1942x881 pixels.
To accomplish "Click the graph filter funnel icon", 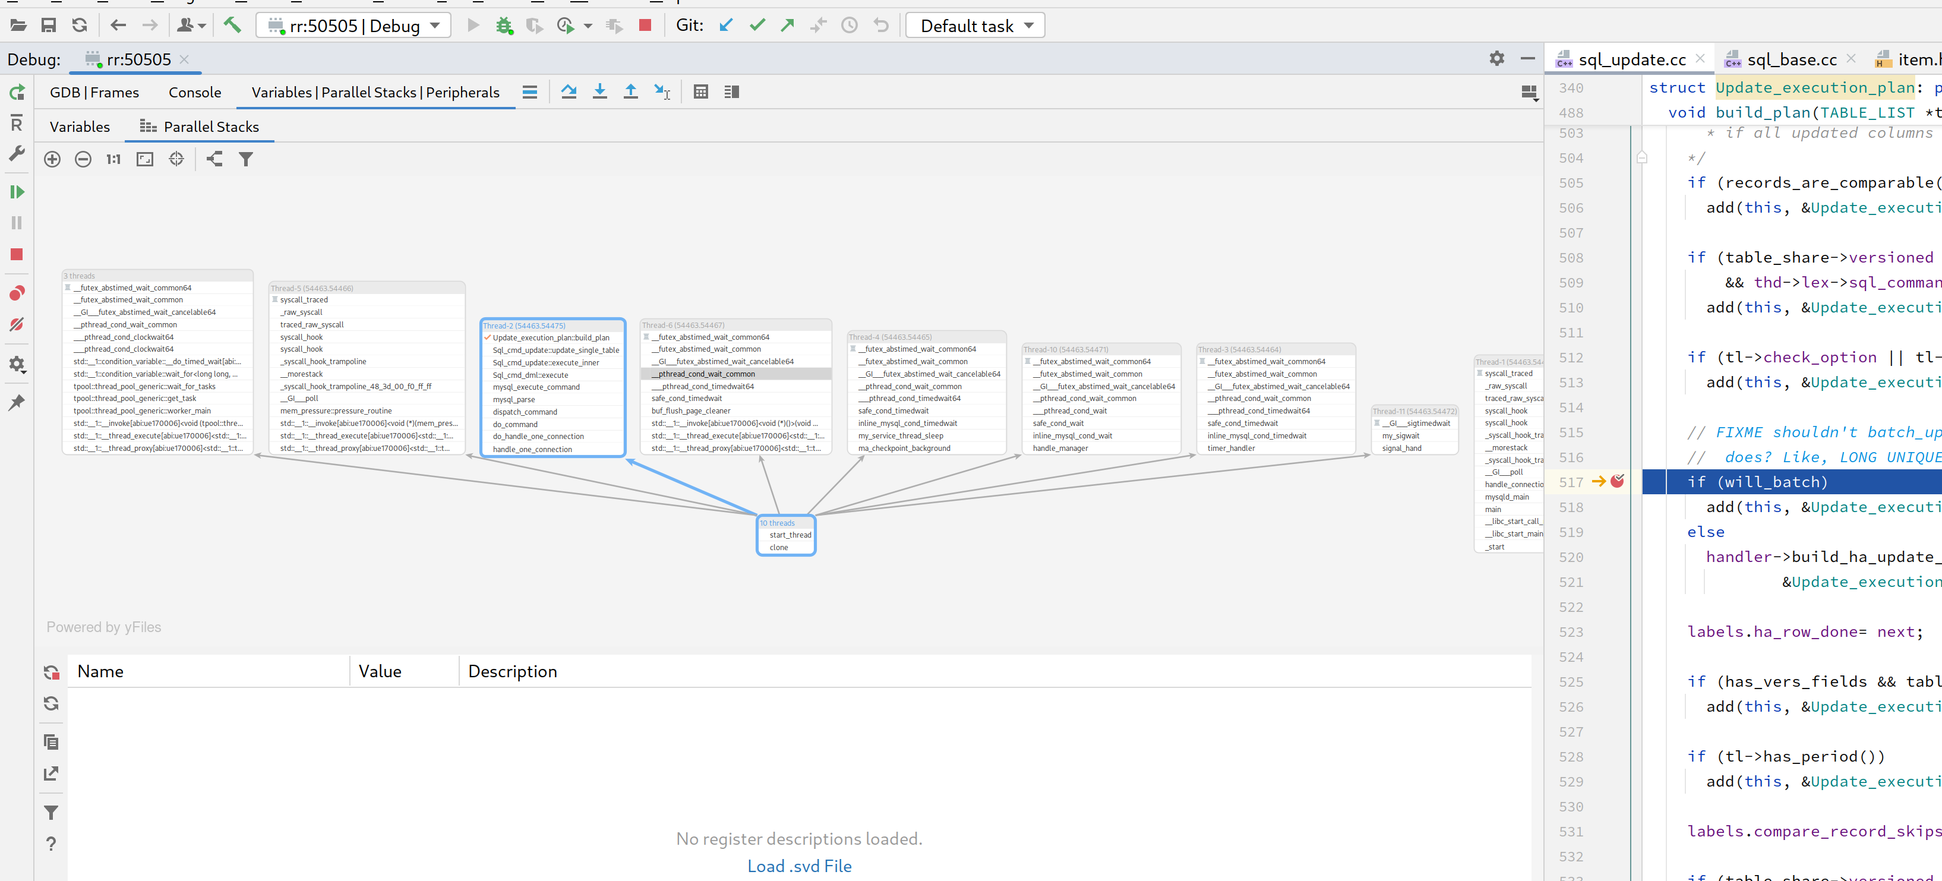I will coord(246,159).
